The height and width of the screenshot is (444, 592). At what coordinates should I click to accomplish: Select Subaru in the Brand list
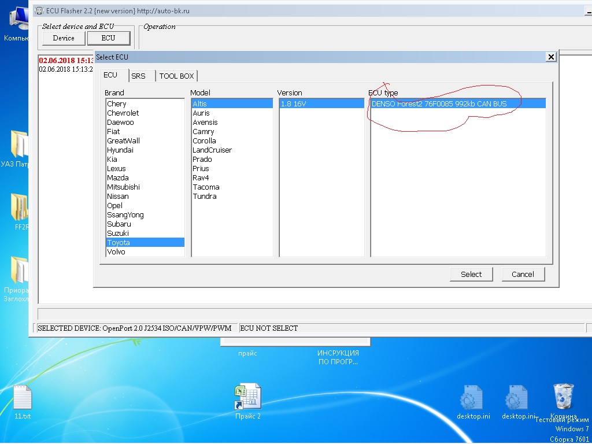(x=119, y=224)
